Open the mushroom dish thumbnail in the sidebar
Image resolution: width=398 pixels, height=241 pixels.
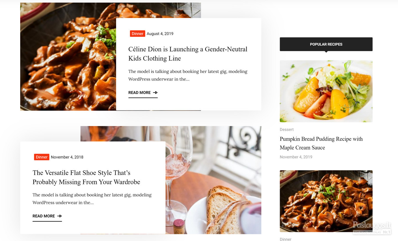click(326, 201)
